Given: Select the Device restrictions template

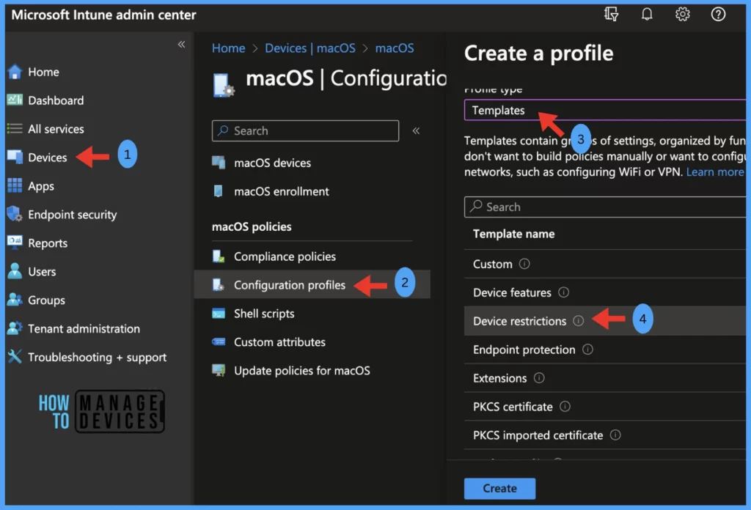Looking at the screenshot, I should coord(605,320).
